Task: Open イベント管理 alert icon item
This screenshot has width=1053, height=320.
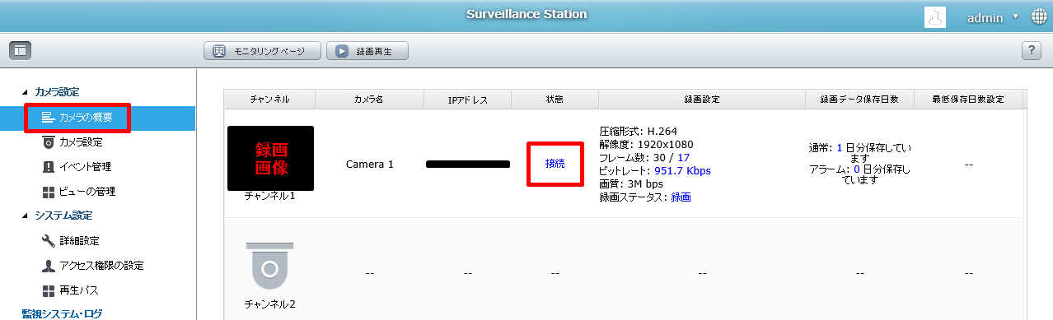Action: click(x=49, y=167)
